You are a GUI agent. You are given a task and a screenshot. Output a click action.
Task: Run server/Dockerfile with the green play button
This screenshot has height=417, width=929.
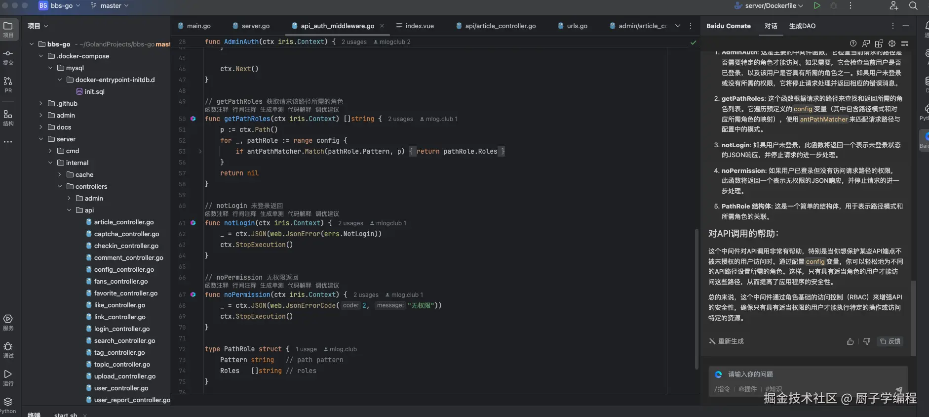pyautogui.click(x=817, y=5)
